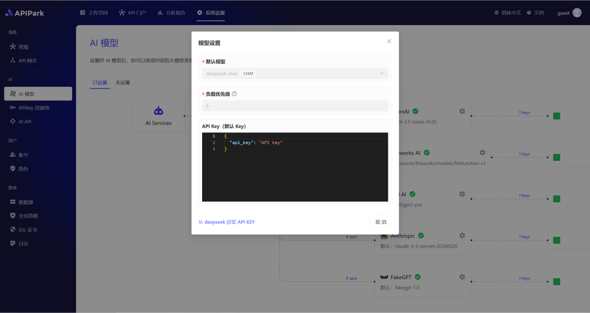This screenshot has width=590, height=313.
Task: Close the 模型设置 dialog
Action: [389, 41]
